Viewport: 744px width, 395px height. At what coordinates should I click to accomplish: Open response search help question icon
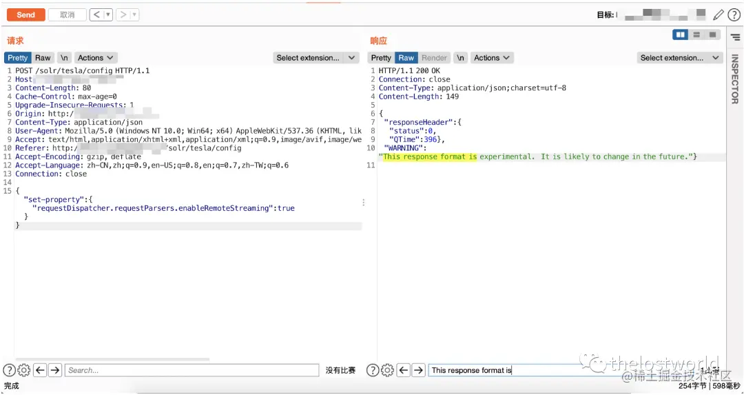point(373,370)
